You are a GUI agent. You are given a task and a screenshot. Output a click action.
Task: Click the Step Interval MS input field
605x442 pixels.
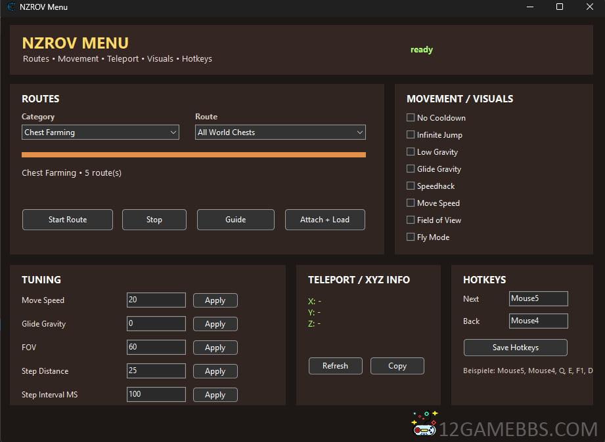point(156,394)
